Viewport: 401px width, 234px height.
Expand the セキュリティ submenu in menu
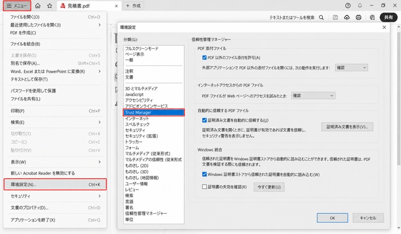click(x=55, y=196)
